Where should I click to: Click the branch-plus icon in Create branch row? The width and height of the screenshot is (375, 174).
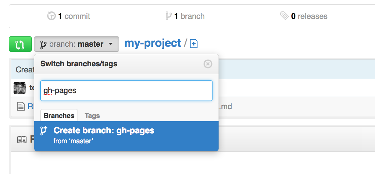pos(44,131)
